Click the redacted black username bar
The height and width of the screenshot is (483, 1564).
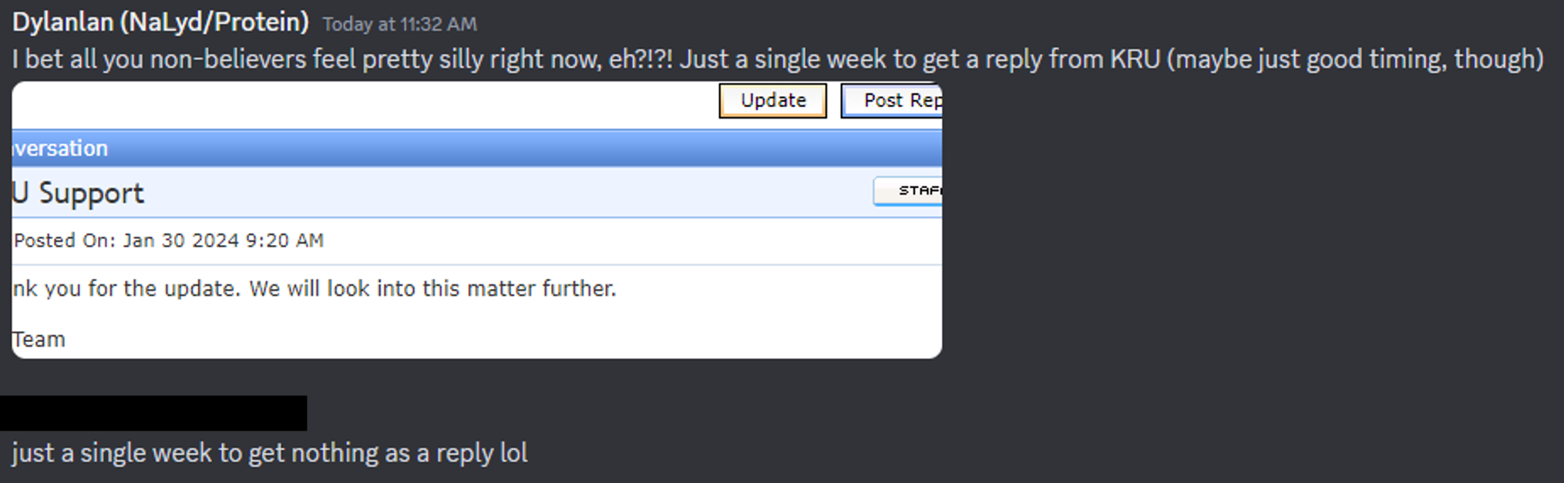[x=153, y=413]
